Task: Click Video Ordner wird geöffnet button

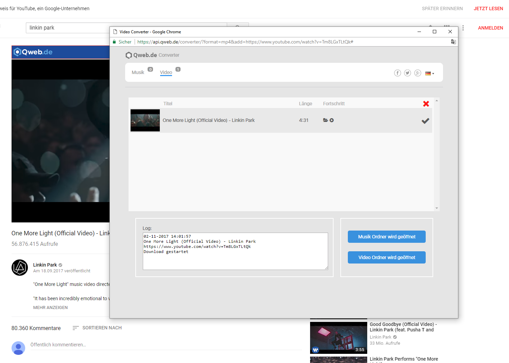Action: point(387,257)
